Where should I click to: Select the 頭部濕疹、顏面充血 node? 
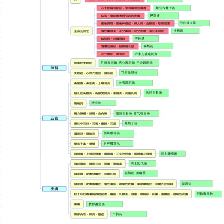(98, 164)
